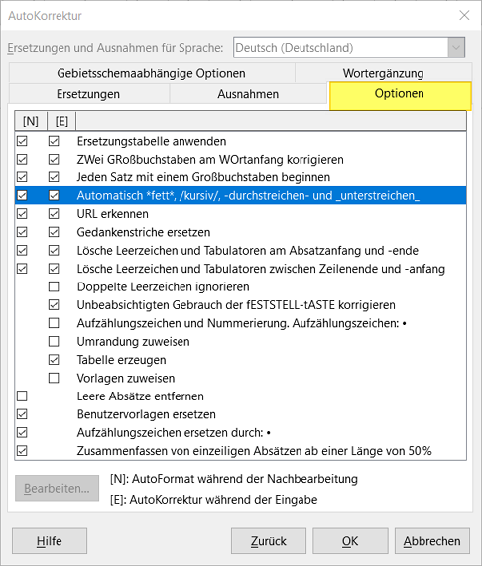Select row Lösche Leerzeichen am Absatzanfang und -ende
Image resolution: width=482 pixels, height=566 pixels.
248,250
